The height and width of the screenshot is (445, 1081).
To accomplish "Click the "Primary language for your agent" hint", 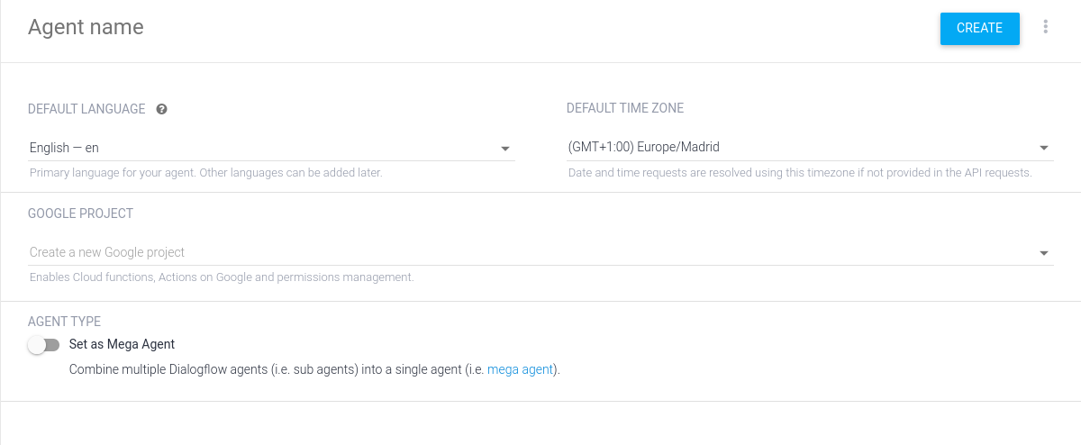I will click(205, 172).
